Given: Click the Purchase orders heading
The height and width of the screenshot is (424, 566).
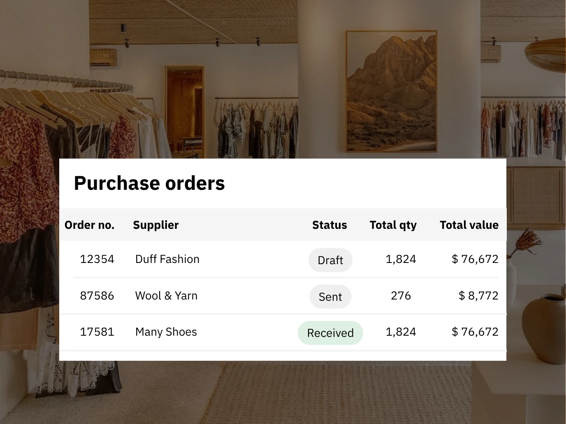Looking at the screenshot, I should point(149,183).
